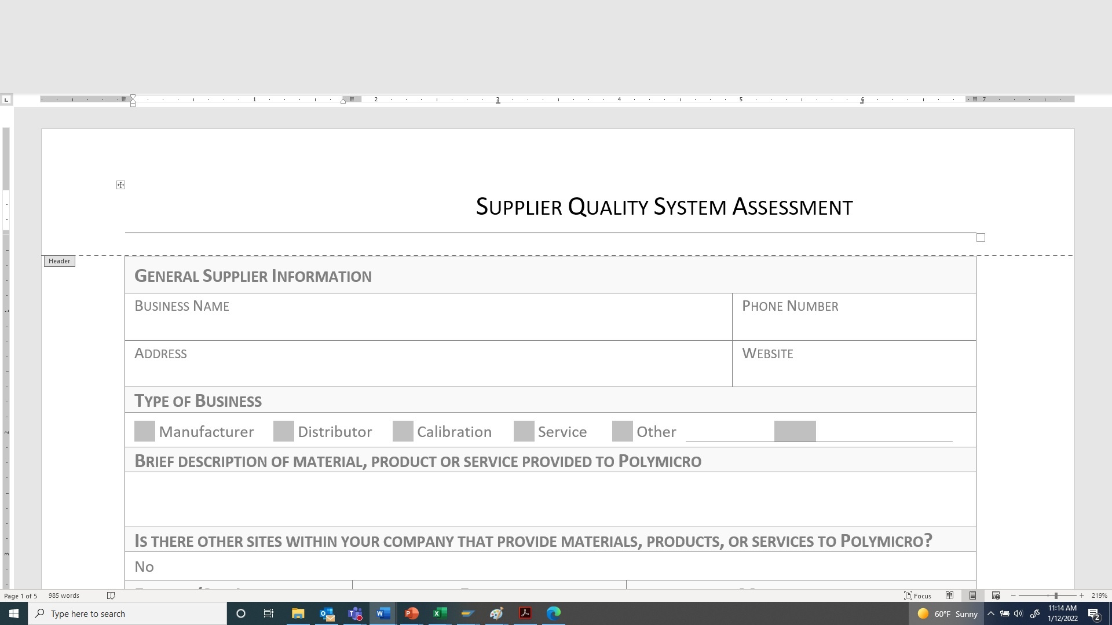Click the Header label tag

(x=60, y=261)
